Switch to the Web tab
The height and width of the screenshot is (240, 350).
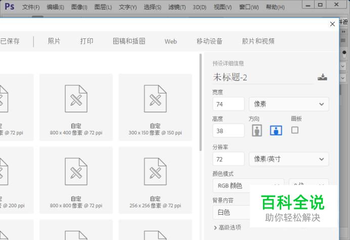click(171, 41)
